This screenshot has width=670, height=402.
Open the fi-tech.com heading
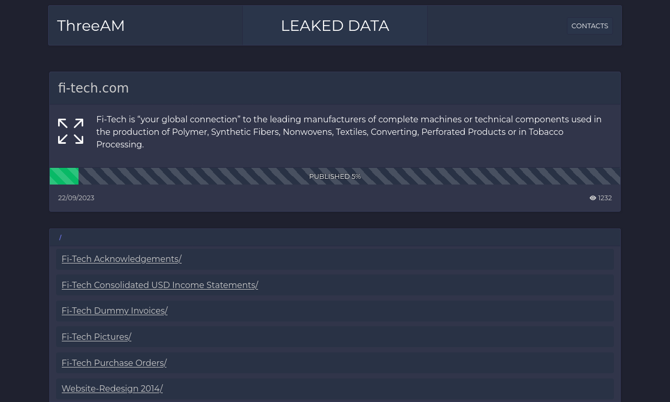(x=94, y=88)
